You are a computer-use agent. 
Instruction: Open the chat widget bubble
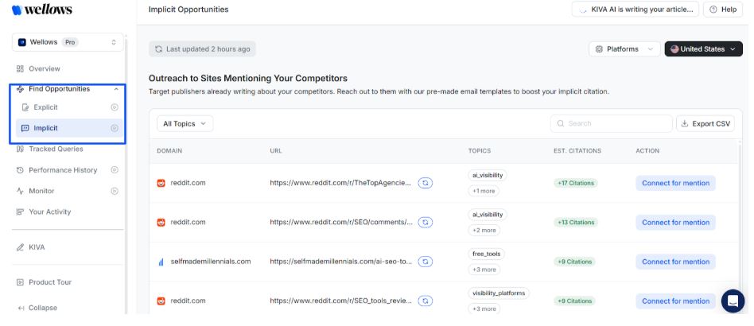(733, 301)
